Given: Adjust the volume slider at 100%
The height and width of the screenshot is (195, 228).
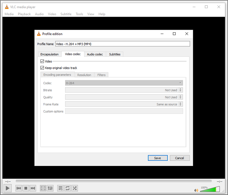Looking at the screenshot, I should [x=210, y=189].
